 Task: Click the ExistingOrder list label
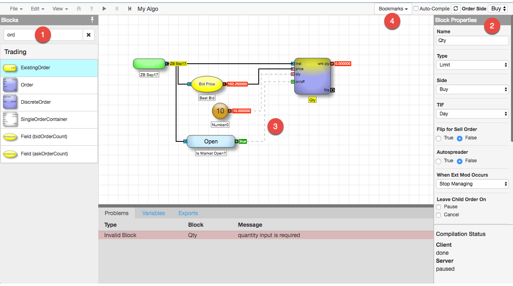pyautogui.click(x=35, y=68)
